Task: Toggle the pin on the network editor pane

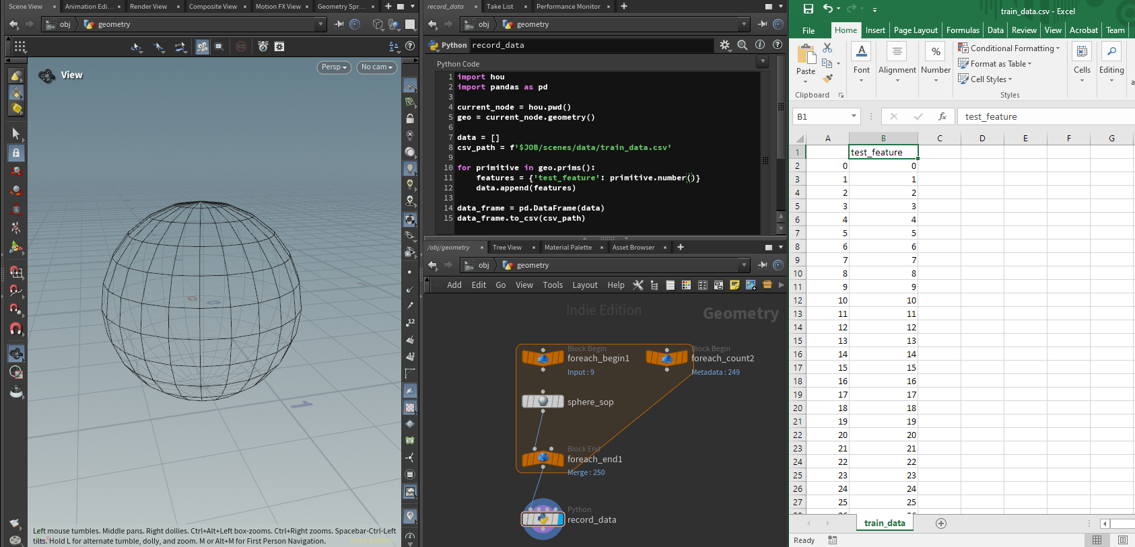Action: (762, 265)
